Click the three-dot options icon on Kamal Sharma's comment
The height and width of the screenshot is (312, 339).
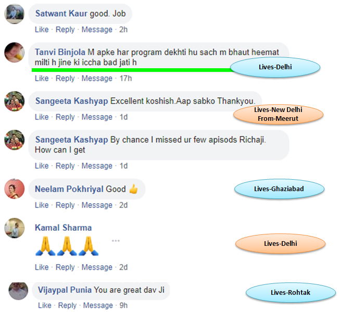tap(116, 241)
